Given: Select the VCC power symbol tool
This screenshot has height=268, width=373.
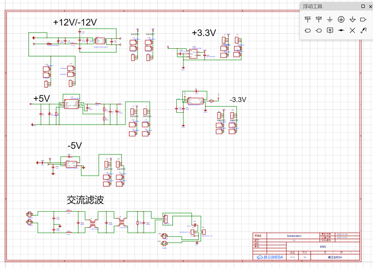Looking at the screenshot, I should point(308,19).
